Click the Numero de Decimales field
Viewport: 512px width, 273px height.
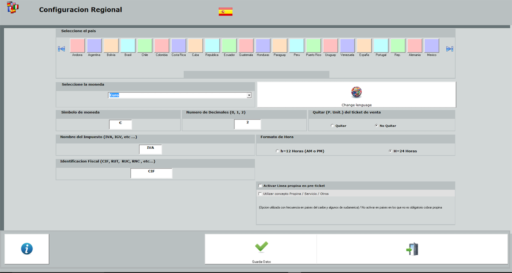pos(247,124)
